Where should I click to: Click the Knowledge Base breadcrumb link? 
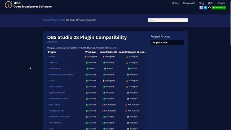tap(50, 20)
